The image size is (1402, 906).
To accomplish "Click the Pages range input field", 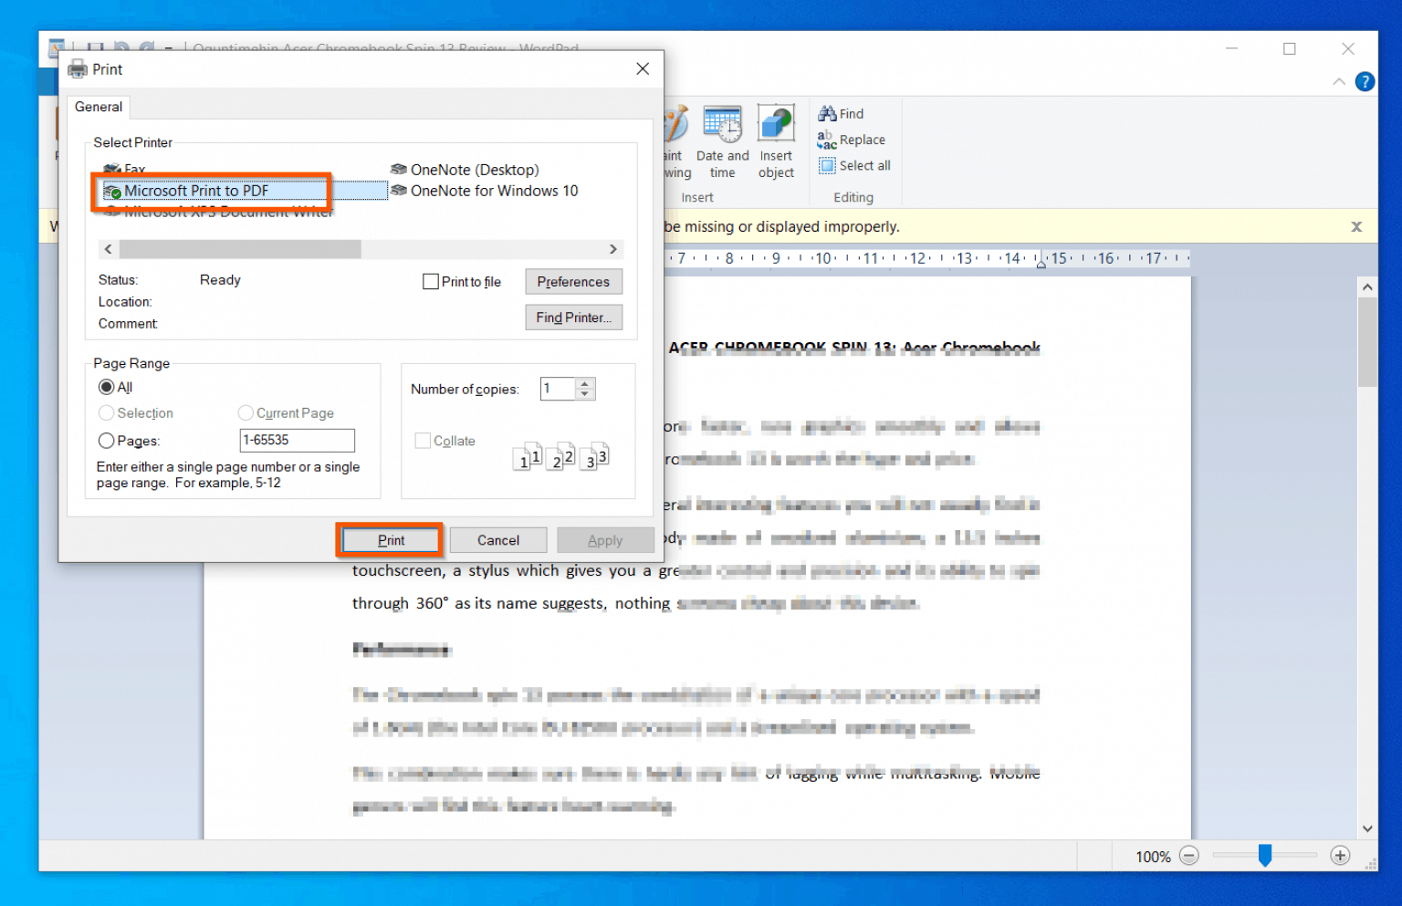I will click(x=297, y=440).
